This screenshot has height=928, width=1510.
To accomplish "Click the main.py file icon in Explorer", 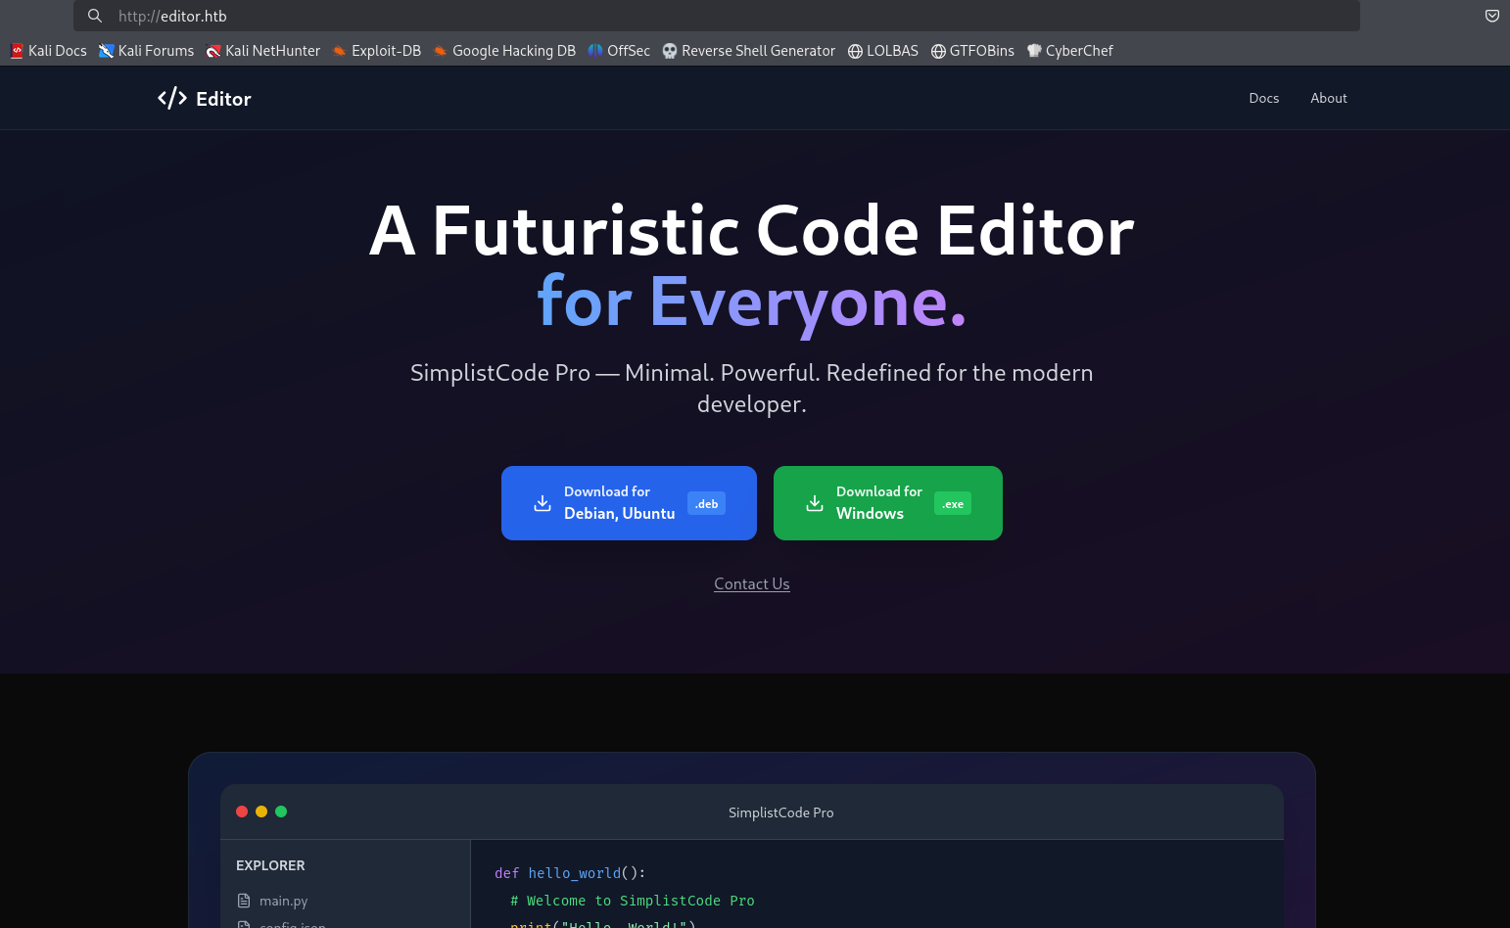I will pyautogui.click(x=244, y=901).
